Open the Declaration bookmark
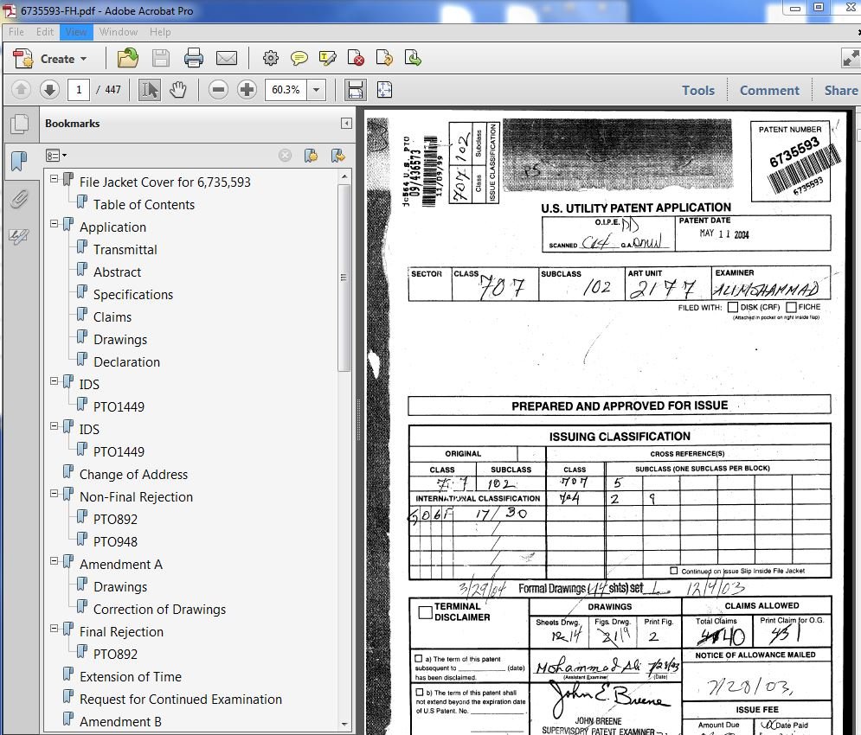The height and width of the screenshot is (735, 861). (127, 362)
